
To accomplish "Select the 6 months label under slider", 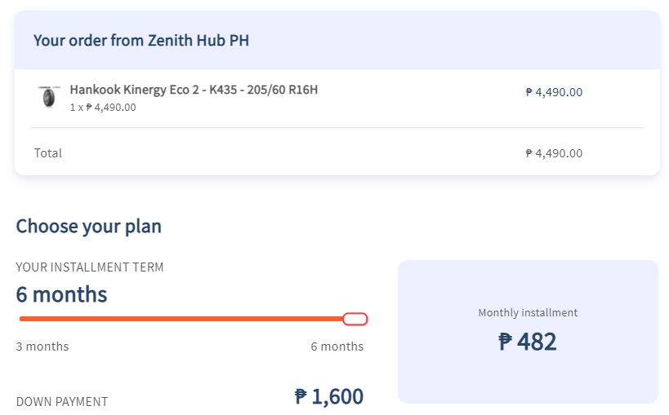I will (x=337, y=347).
